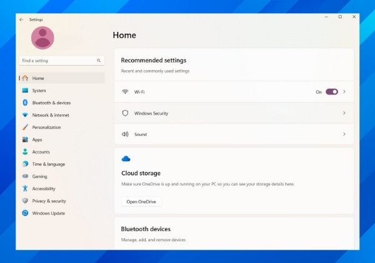Click the search magnifier icon
375x263 pixels.
[99, 61]
